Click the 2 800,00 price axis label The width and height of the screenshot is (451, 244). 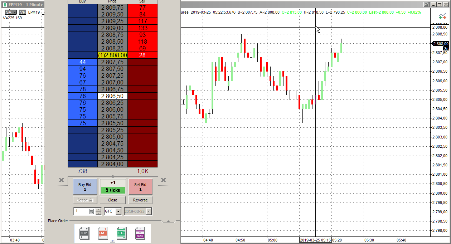[x=440, y=193]
